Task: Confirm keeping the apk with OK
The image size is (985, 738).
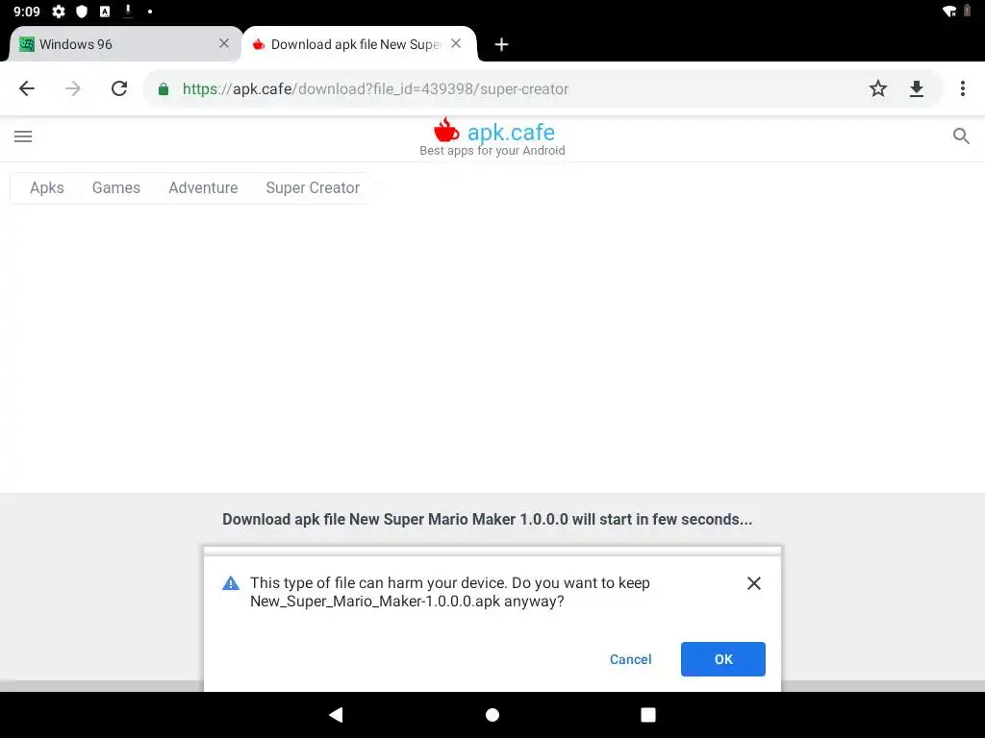Action: (723, 659)
